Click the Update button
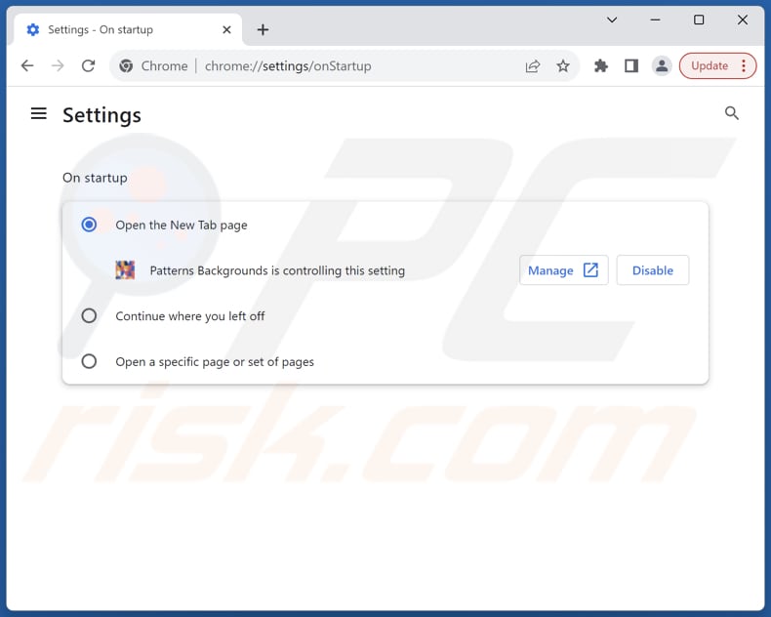This screenshot has height=617, width=771. tap(710, 66)
